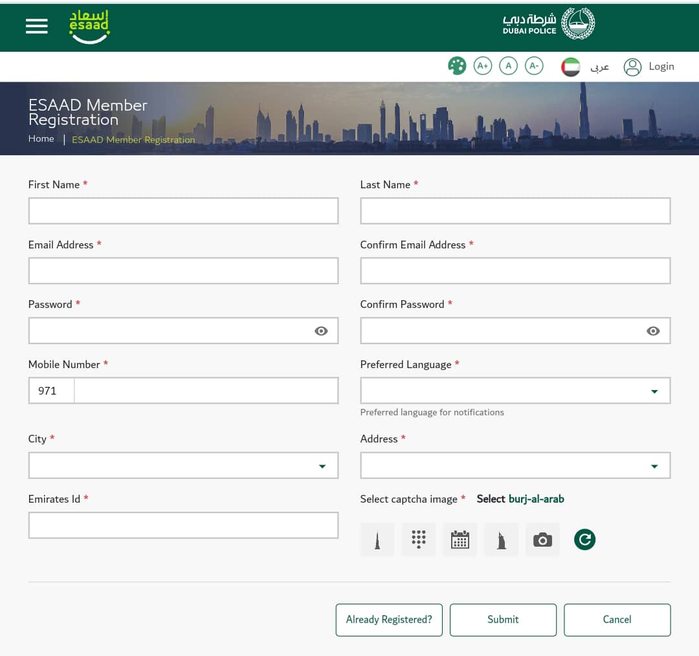Expand the Address dropdown

click(x=654, y=466)
